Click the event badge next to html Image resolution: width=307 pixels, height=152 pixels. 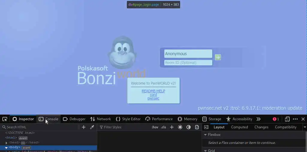point(23,138)
